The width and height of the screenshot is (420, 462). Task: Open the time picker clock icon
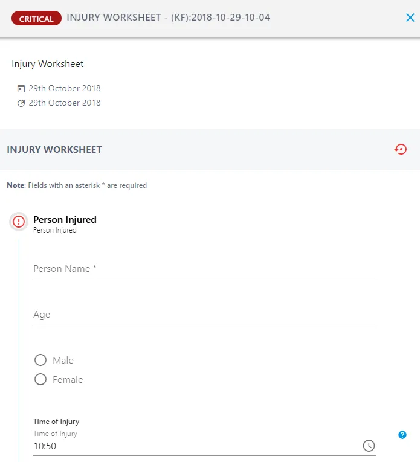369,446
